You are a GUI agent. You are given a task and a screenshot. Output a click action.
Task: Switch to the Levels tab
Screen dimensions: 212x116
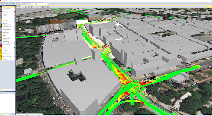(x=6, y=90)
